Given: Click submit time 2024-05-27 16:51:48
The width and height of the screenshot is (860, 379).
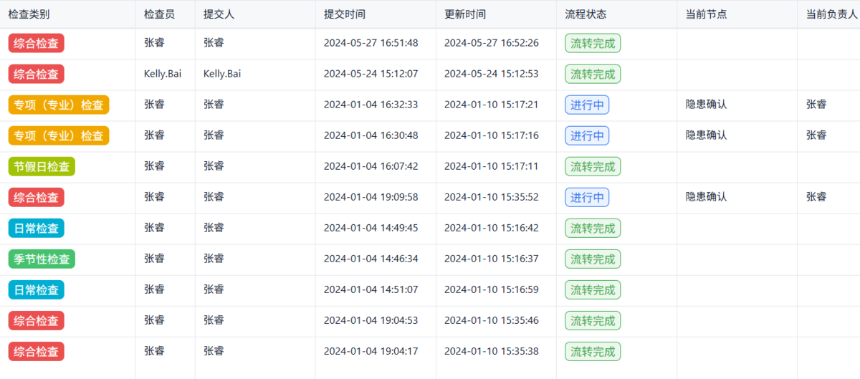Looking at the screenshot, I should [371, 43].
